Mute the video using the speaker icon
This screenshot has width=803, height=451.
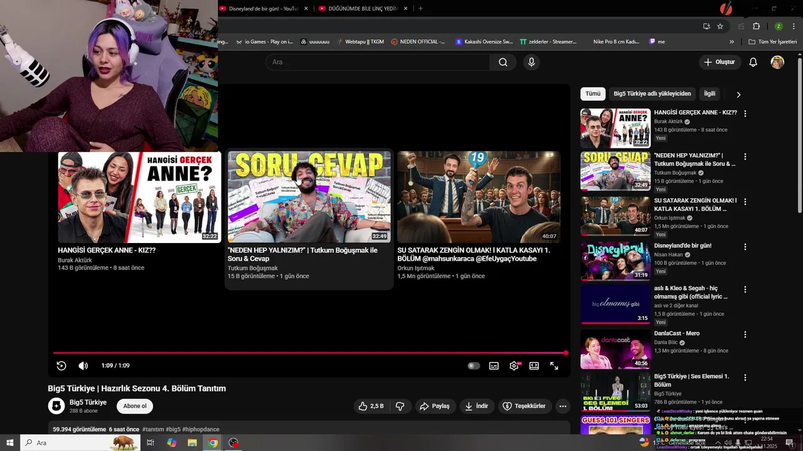(x=83, y=366)
